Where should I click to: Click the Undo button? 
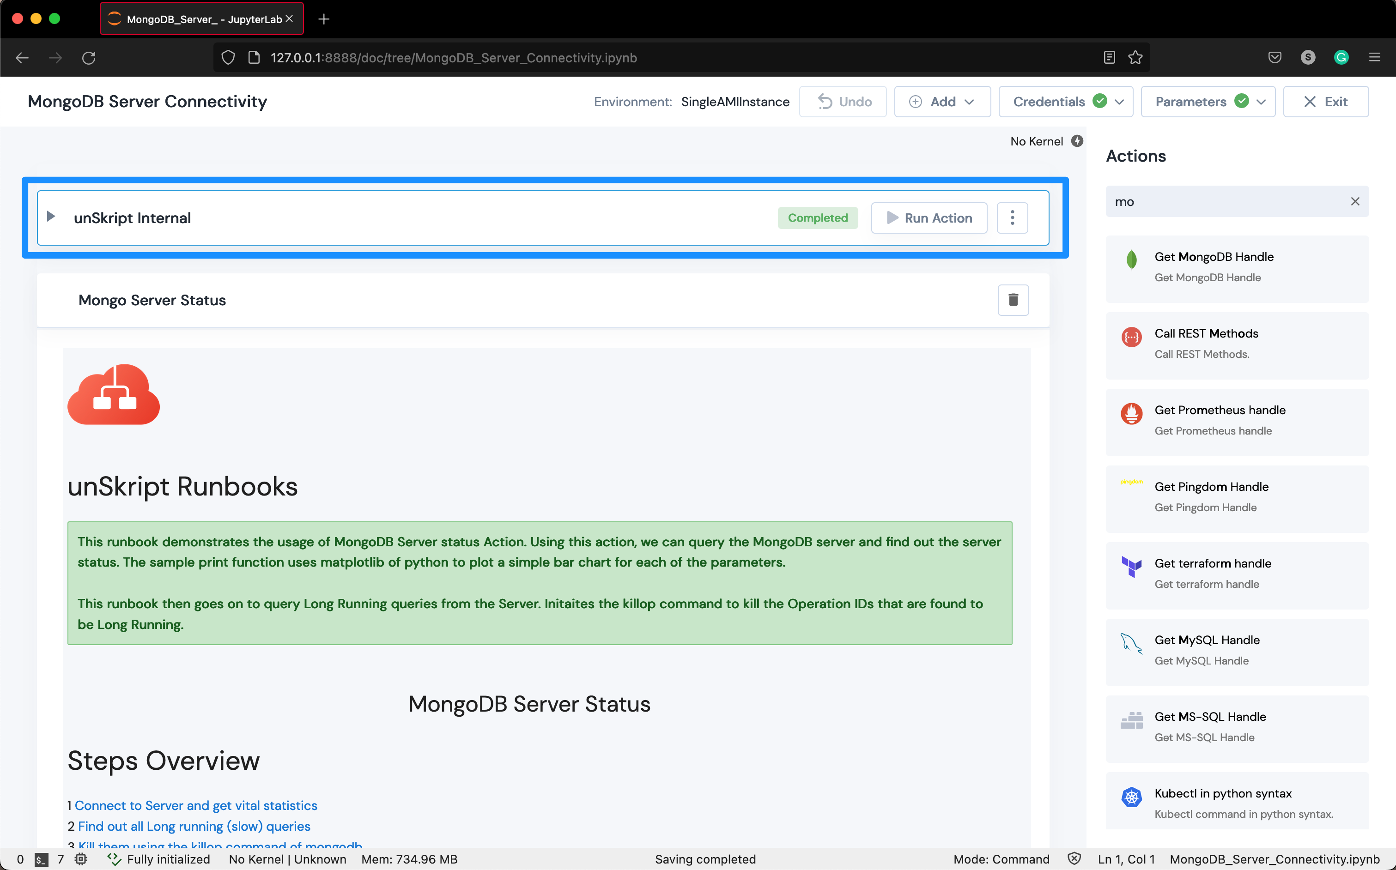[843, 102]
